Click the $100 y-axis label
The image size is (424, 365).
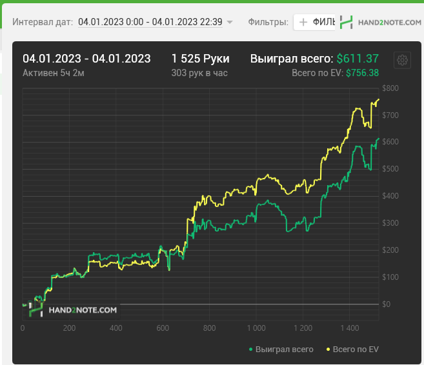click(x=390, y=277)
